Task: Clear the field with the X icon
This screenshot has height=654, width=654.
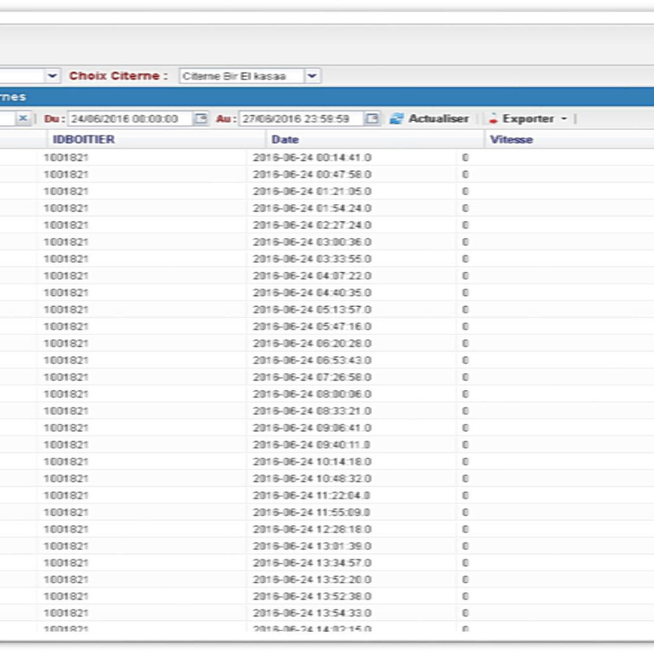Action: [x=22, y=118]
